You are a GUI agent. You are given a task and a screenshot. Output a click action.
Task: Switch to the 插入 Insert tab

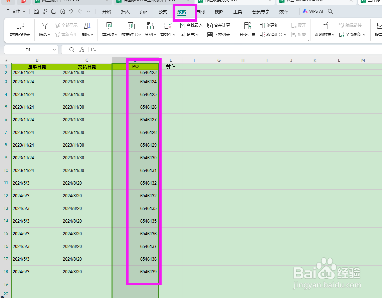(x=126, y=11)
